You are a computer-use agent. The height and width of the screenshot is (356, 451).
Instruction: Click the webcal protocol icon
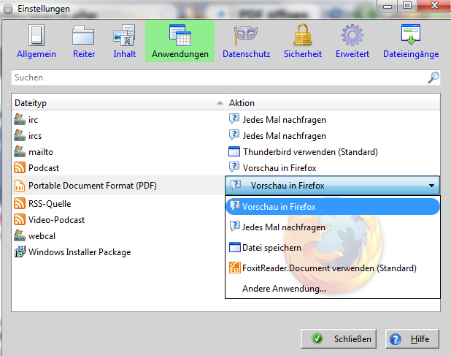point(20,235)
